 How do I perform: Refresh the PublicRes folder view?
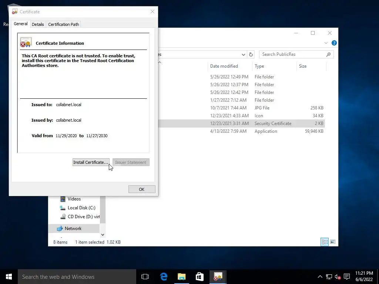tap(251, 55)
